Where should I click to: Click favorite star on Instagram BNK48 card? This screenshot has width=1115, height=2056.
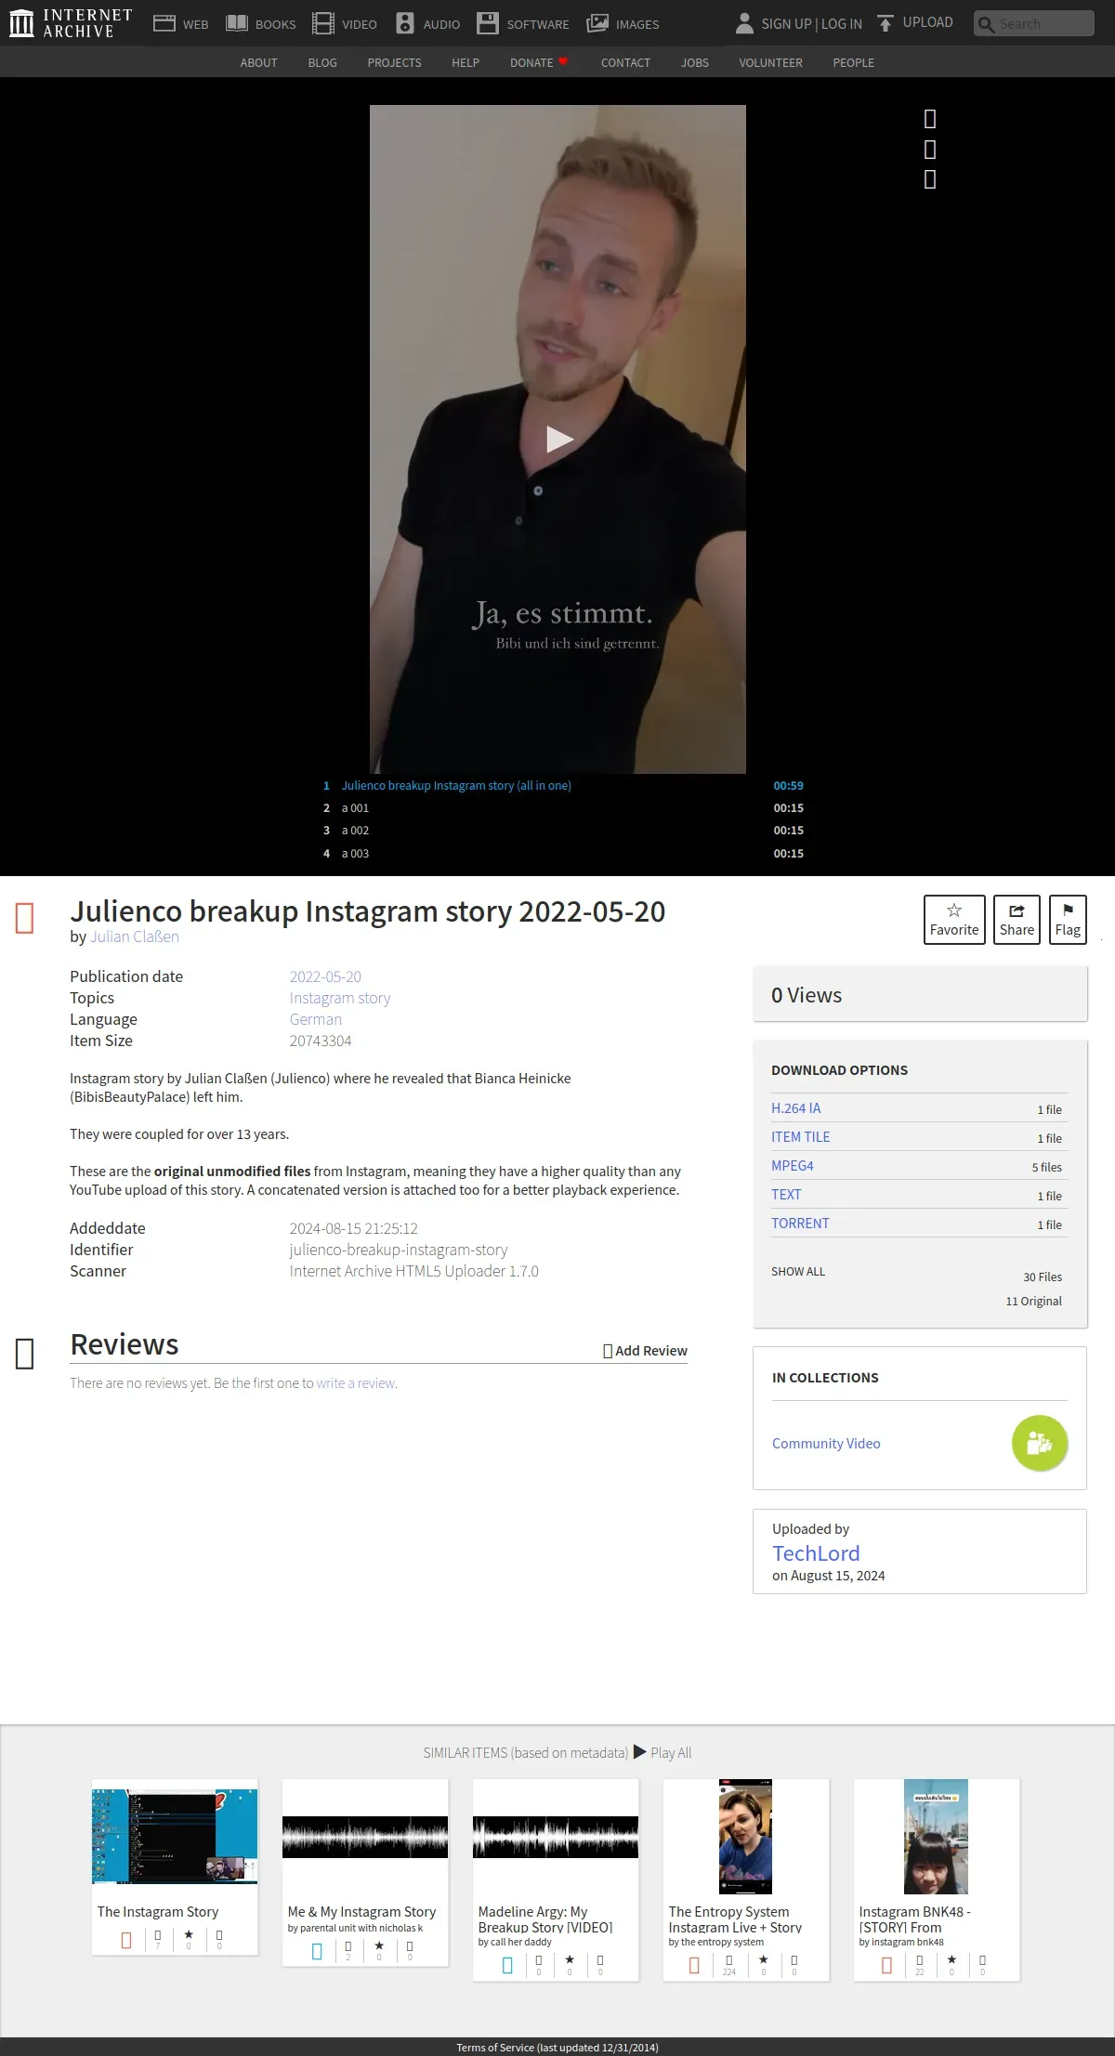(x=951, y=1959)
